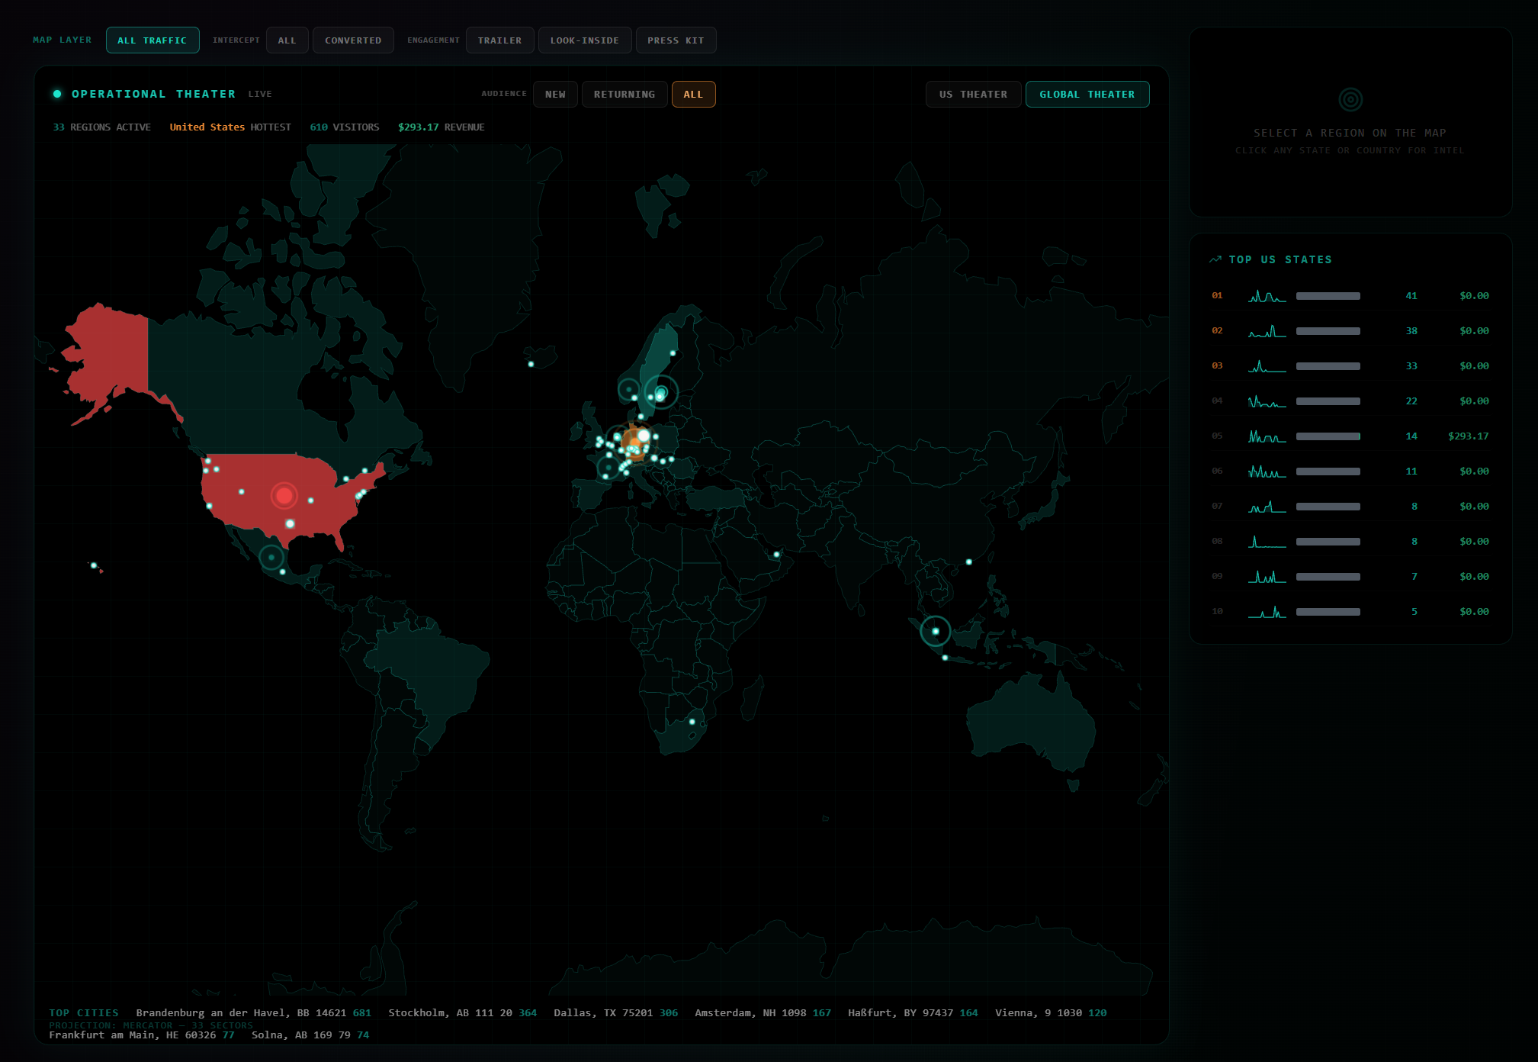The height and width of the screenshot is (1062, 1538).
Task: Enable the PRESS KIT engagement filter
Action: (676, 40)
